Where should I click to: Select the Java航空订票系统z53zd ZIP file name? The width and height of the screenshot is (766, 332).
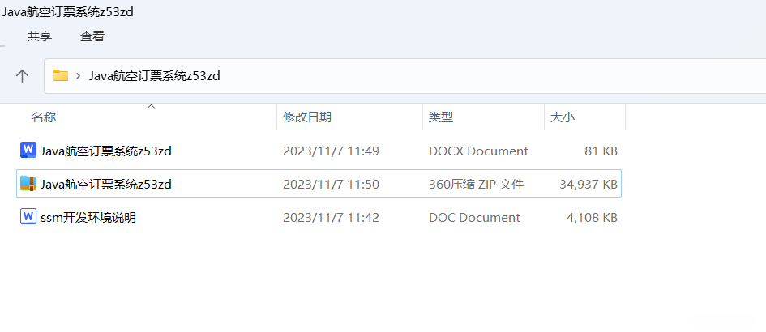pyautogui.click(x=106, y=184)
